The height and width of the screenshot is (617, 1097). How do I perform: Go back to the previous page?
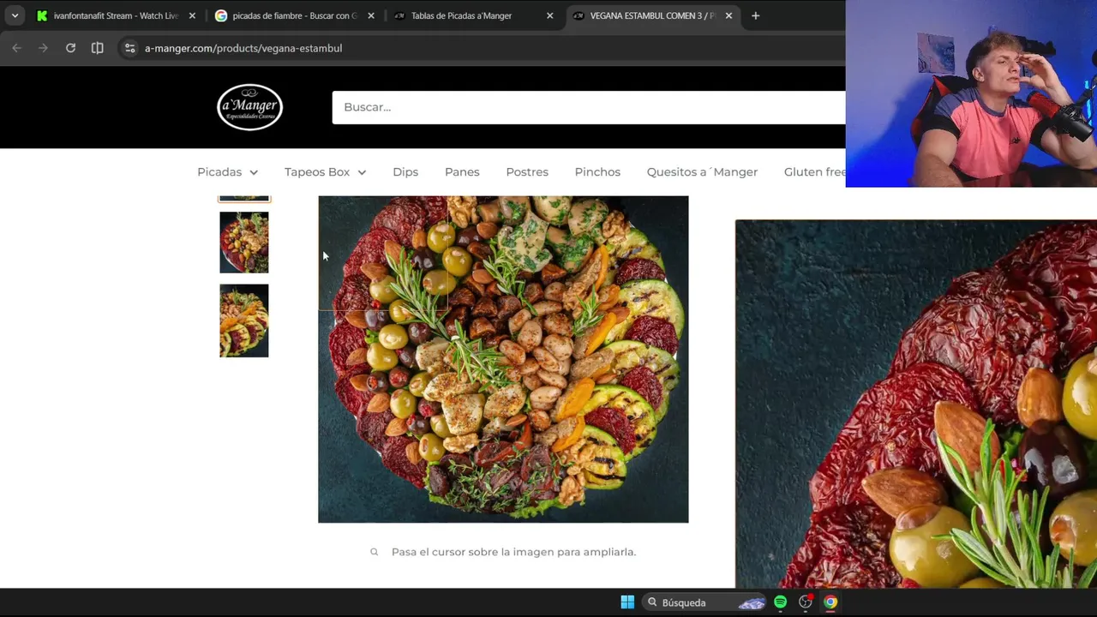pos(16,48)
